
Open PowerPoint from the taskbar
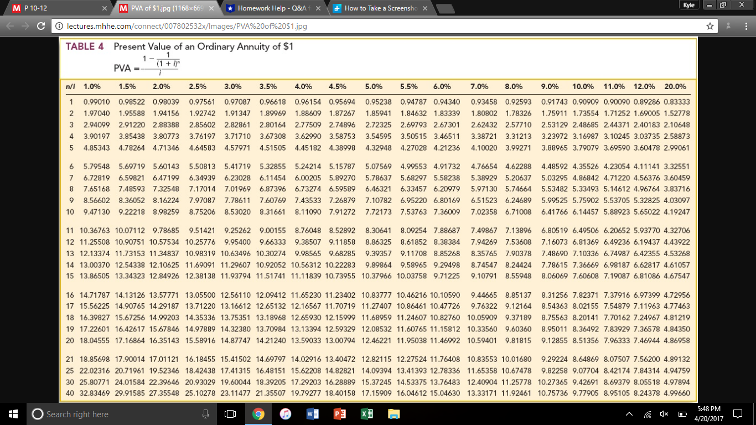339,414
